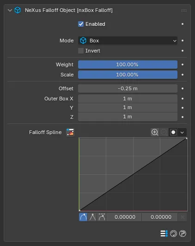Edit the Outer Box X field
The image size is (195, 246).
click(128, 99)
